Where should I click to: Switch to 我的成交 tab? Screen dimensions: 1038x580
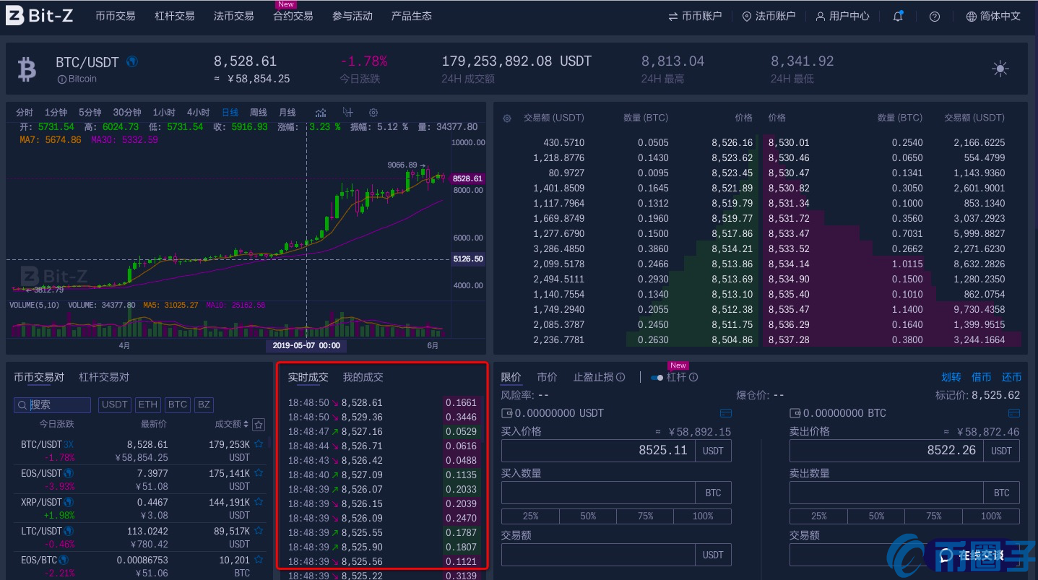pyautogui.click(x=363, y=377)
